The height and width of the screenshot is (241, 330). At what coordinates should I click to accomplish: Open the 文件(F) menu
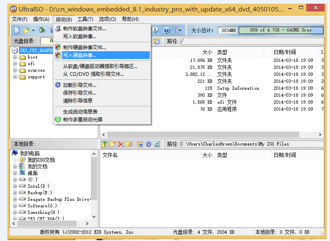[x=20, y=19]
